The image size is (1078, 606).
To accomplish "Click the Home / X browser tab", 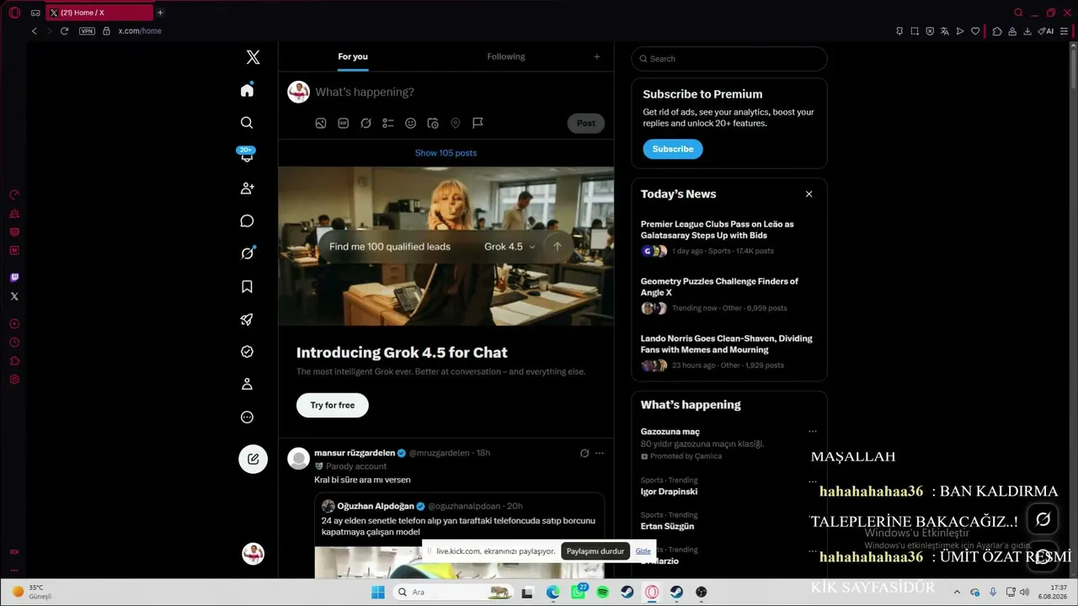I will point(99,13).
